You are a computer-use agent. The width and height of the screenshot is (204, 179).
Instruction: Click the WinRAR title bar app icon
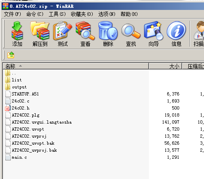click(x=5, y=6)
